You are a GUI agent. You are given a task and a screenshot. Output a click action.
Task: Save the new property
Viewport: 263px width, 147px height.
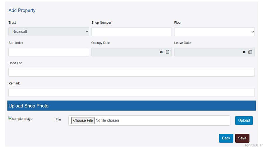point(242,138)
